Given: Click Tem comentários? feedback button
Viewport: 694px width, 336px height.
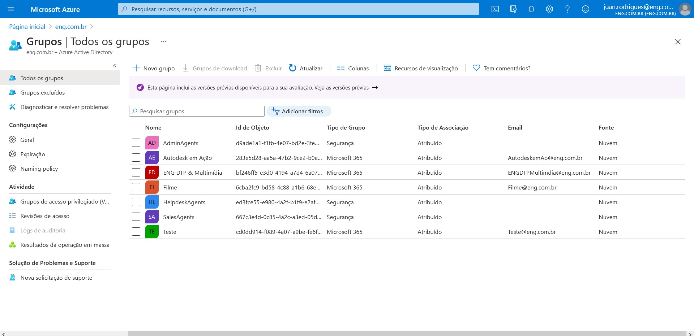Looking at the screenshot, I should (502, 68).
